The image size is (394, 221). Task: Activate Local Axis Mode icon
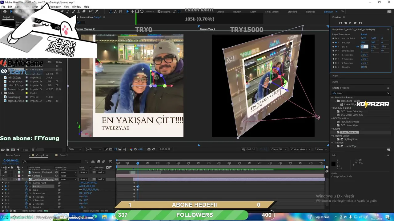(111, 12)
